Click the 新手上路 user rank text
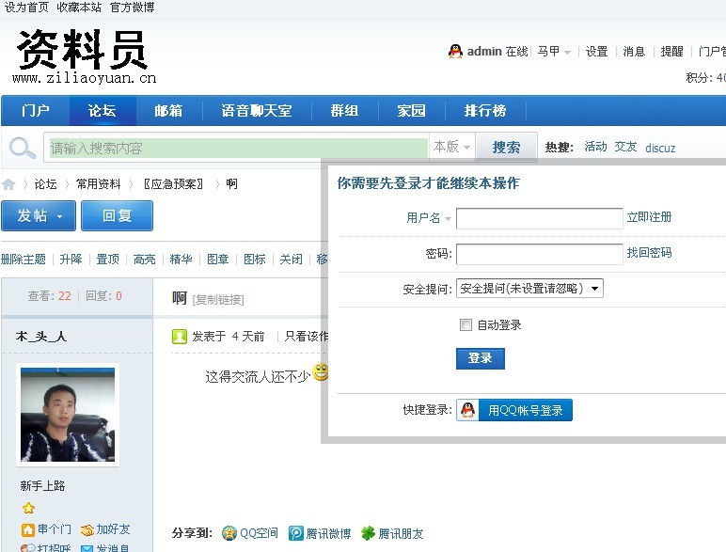726x552 pixels. [x=42, y=486]
